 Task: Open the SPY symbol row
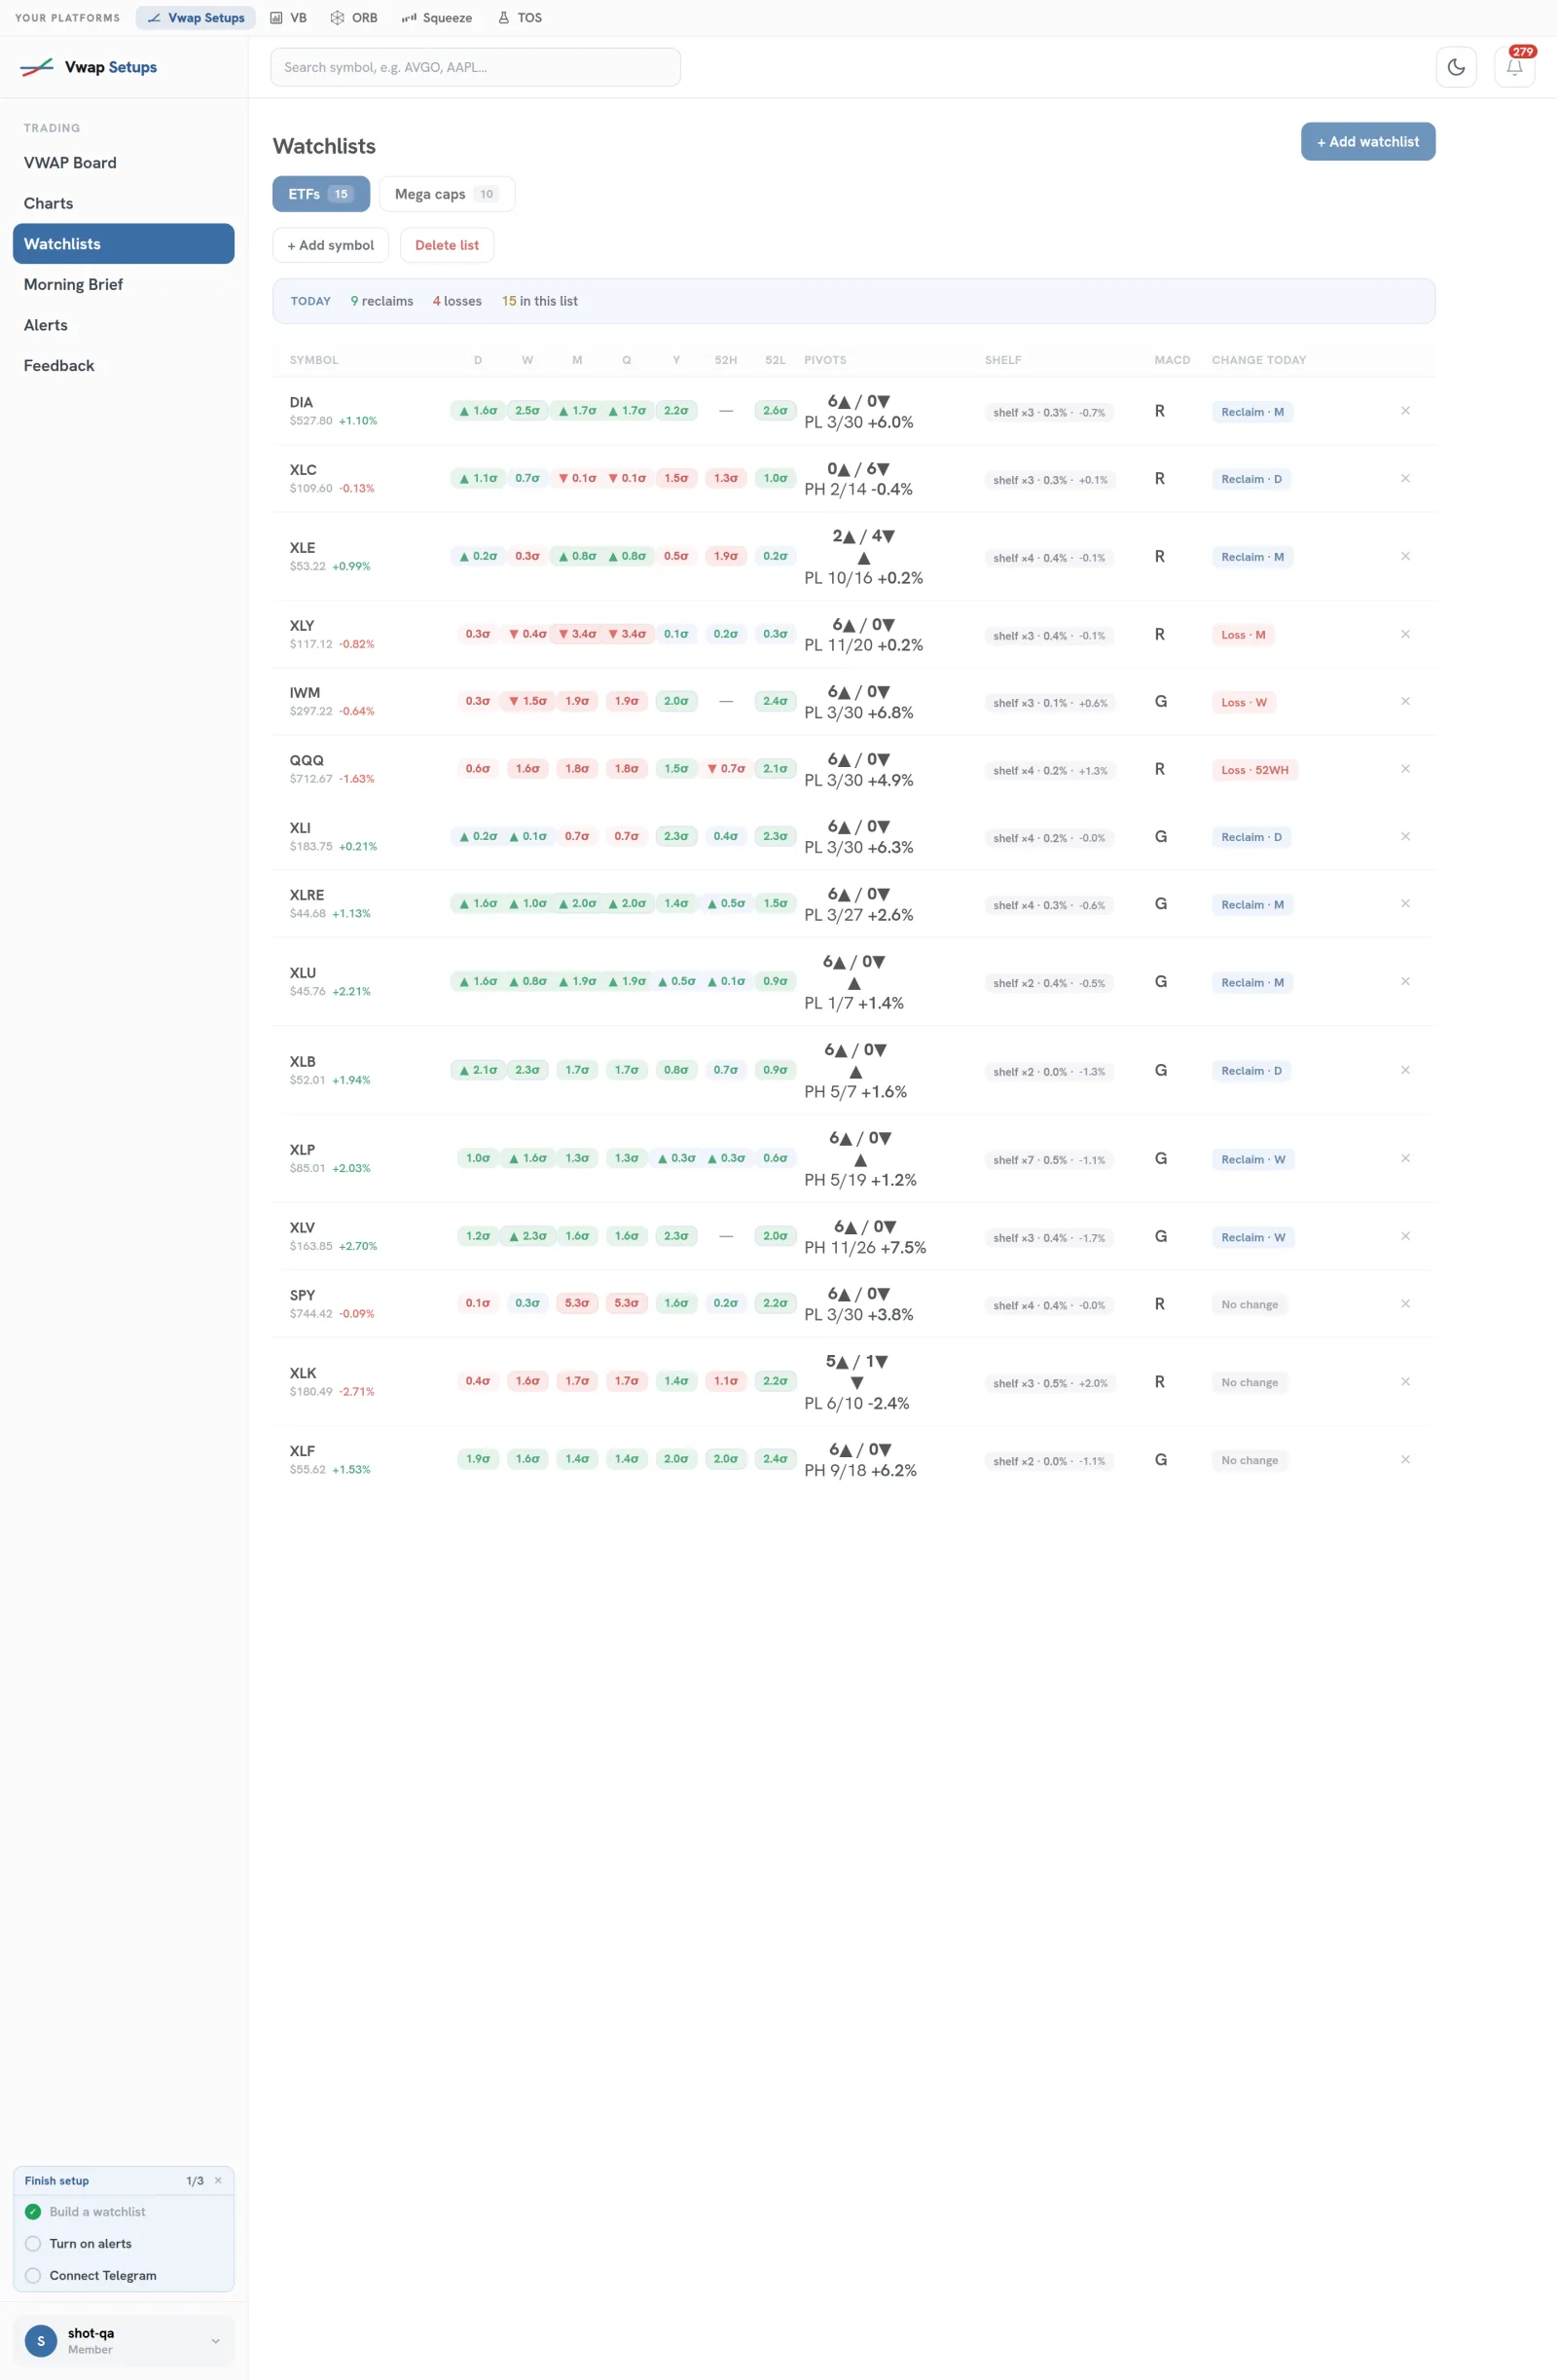click(x=854, y=1303)
